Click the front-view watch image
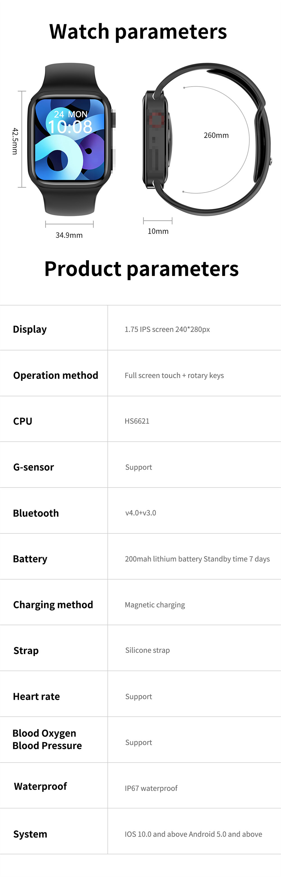 click(x=72, y=139)
